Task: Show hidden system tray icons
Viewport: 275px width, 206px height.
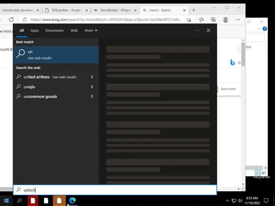Action: (227, 201)
